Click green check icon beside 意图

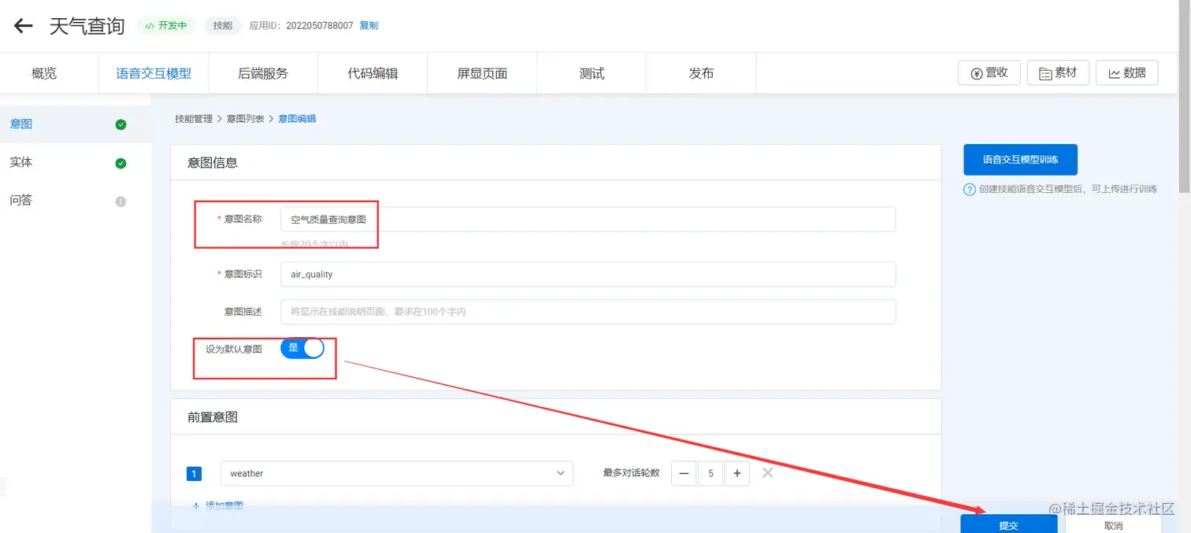[x=121, y=124]
